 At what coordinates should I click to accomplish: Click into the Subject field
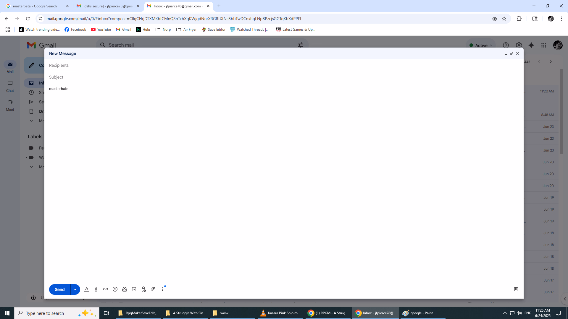coord(284,77)
